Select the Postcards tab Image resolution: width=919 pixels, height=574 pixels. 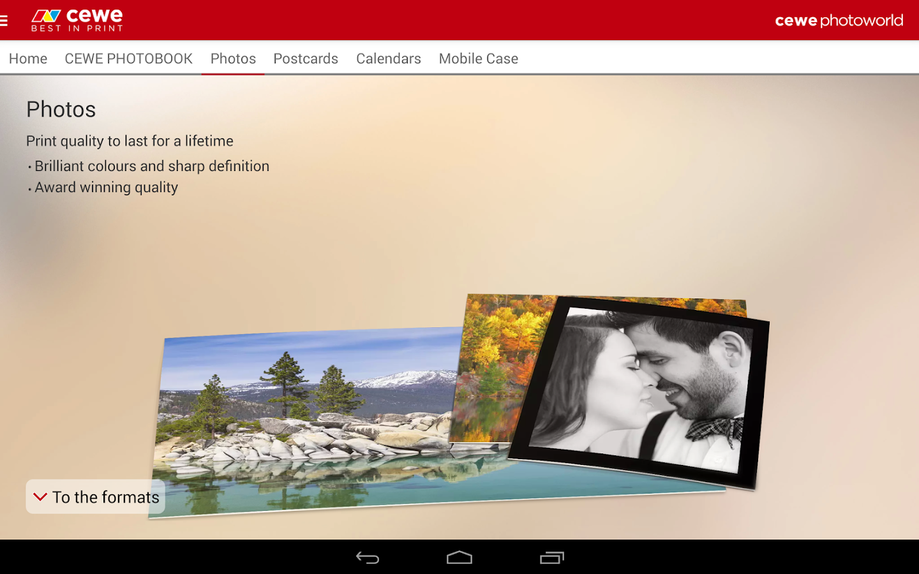point(306,58)
